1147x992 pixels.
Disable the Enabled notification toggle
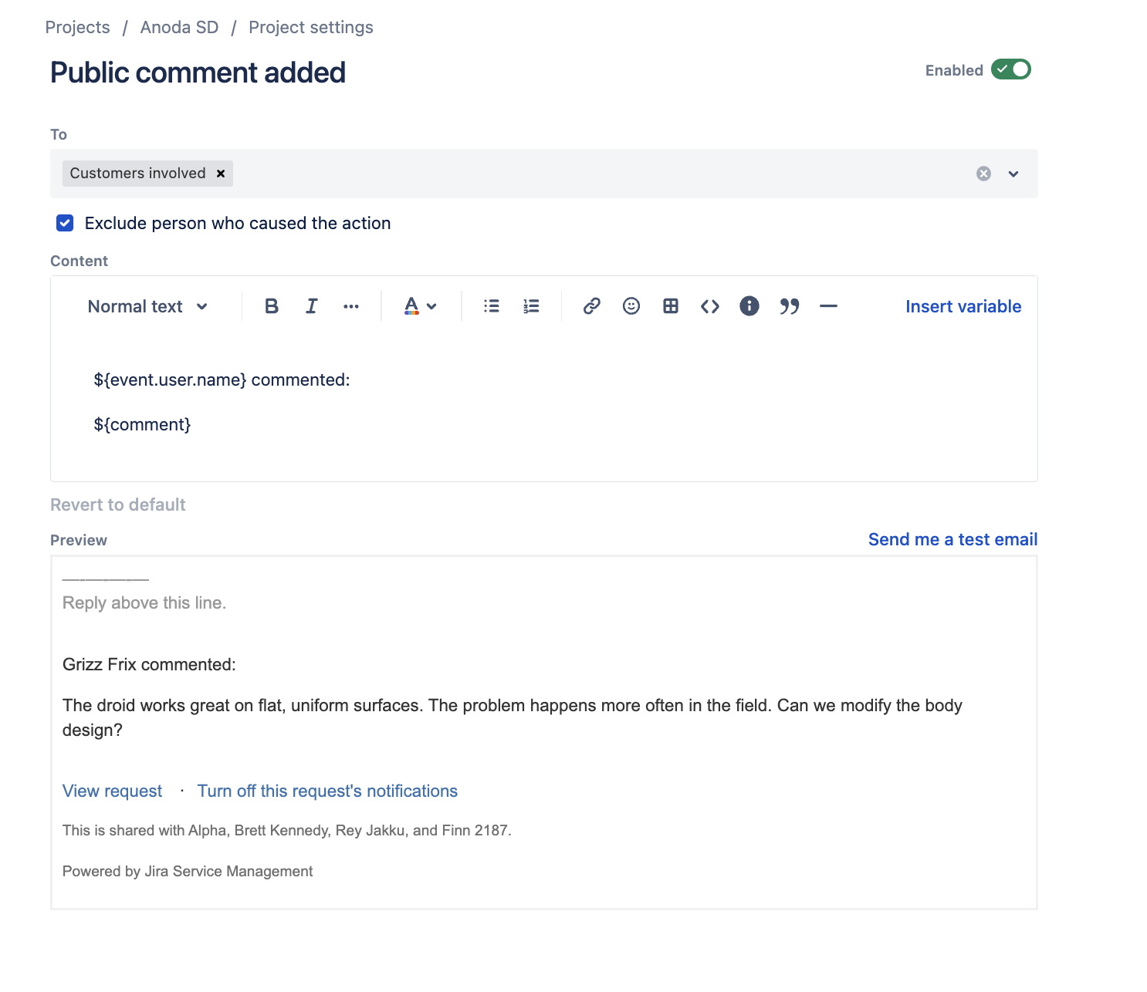click(1011, 69)
